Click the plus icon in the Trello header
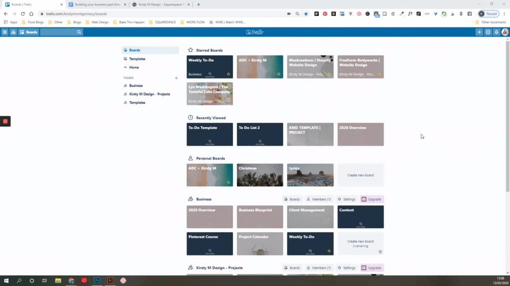Image resolution: width=510 pixels, height=286 pixels. click(479, 32)
